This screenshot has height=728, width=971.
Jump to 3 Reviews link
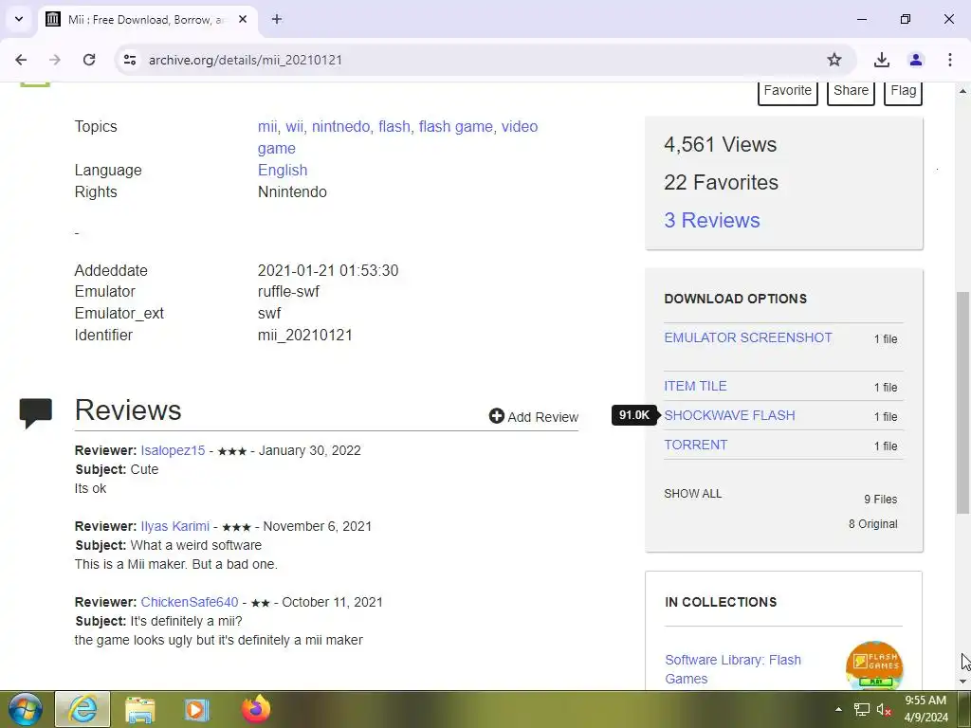(x=711, y=220)
